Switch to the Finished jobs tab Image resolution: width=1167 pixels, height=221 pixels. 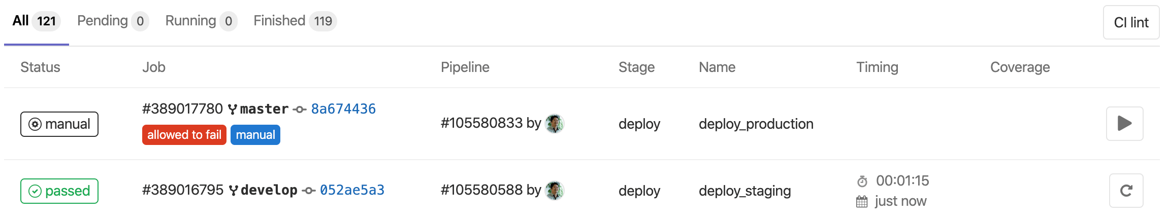pyautogui.click(x=295, y=21)
